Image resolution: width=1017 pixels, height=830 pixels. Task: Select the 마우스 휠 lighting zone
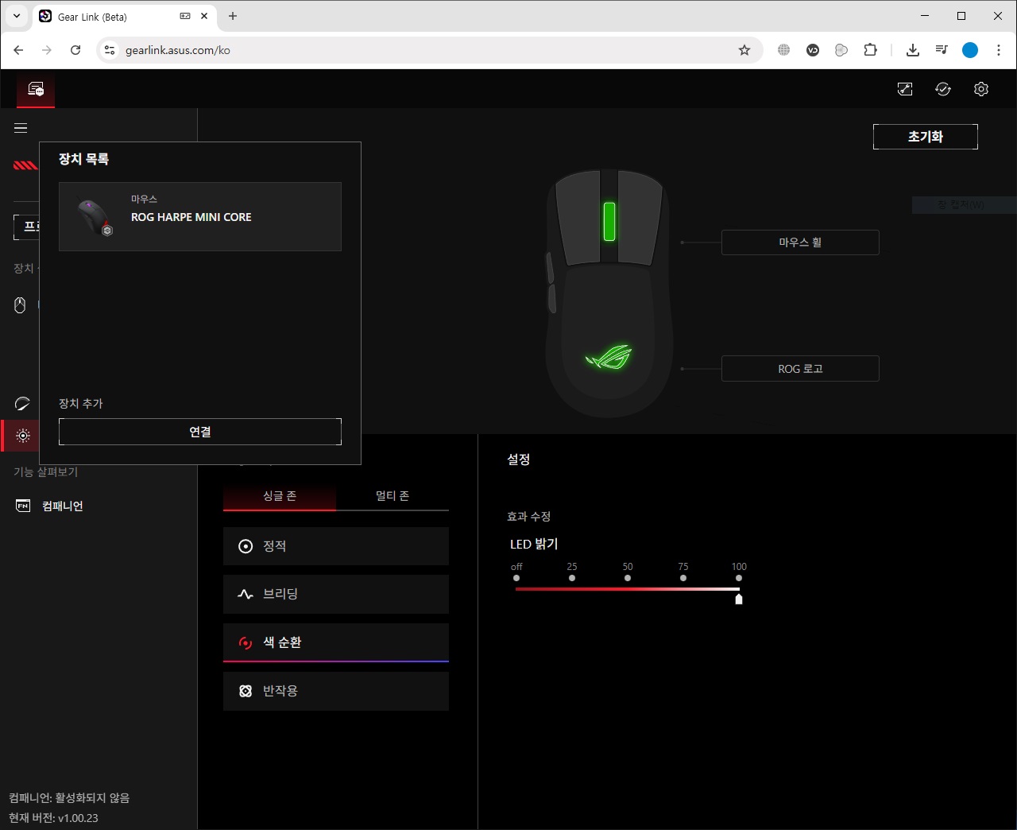800,242
